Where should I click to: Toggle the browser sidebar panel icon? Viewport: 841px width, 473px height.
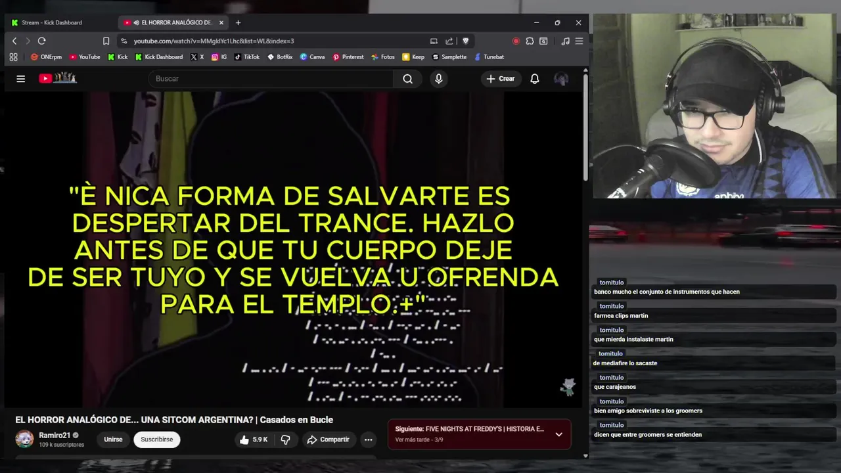pyautogui.click(x=543, y=41)
